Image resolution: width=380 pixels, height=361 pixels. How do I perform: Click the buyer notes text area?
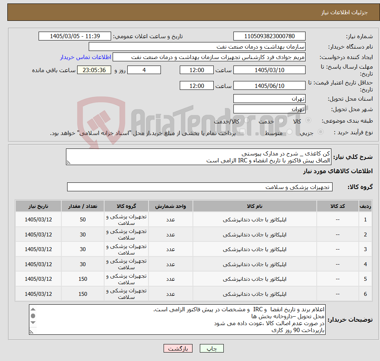click(x=177, y=320)
